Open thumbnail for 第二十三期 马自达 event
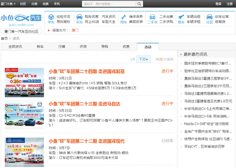 [24, 115]
